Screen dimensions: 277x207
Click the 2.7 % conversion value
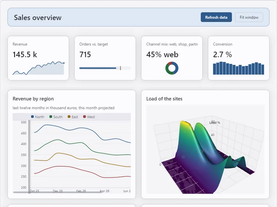(222, 55)
